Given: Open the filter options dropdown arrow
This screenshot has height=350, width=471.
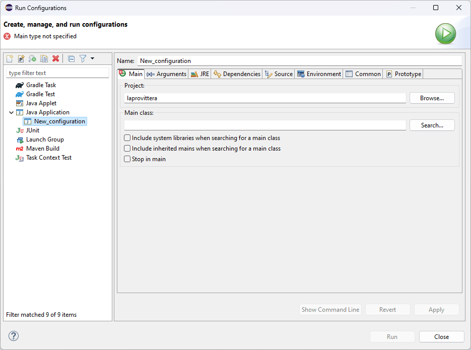Looking at the screenshot, I should pos(93,58).
